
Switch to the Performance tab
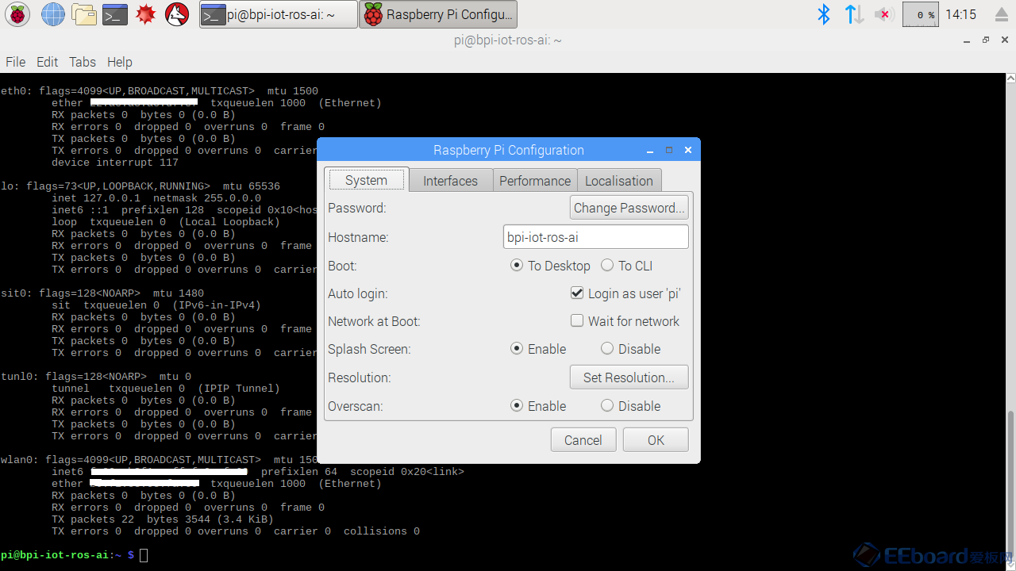click(x=535, y=181)
